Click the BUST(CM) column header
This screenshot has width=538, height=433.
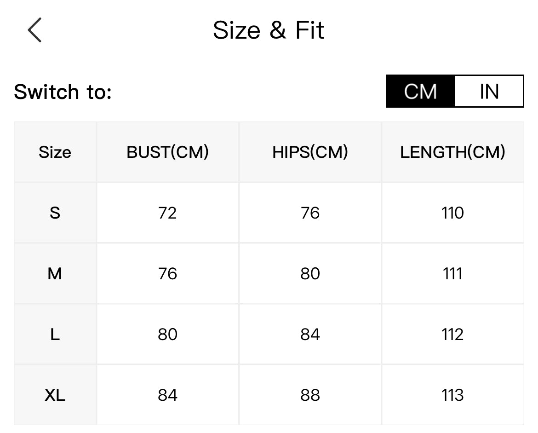point(167,152)
